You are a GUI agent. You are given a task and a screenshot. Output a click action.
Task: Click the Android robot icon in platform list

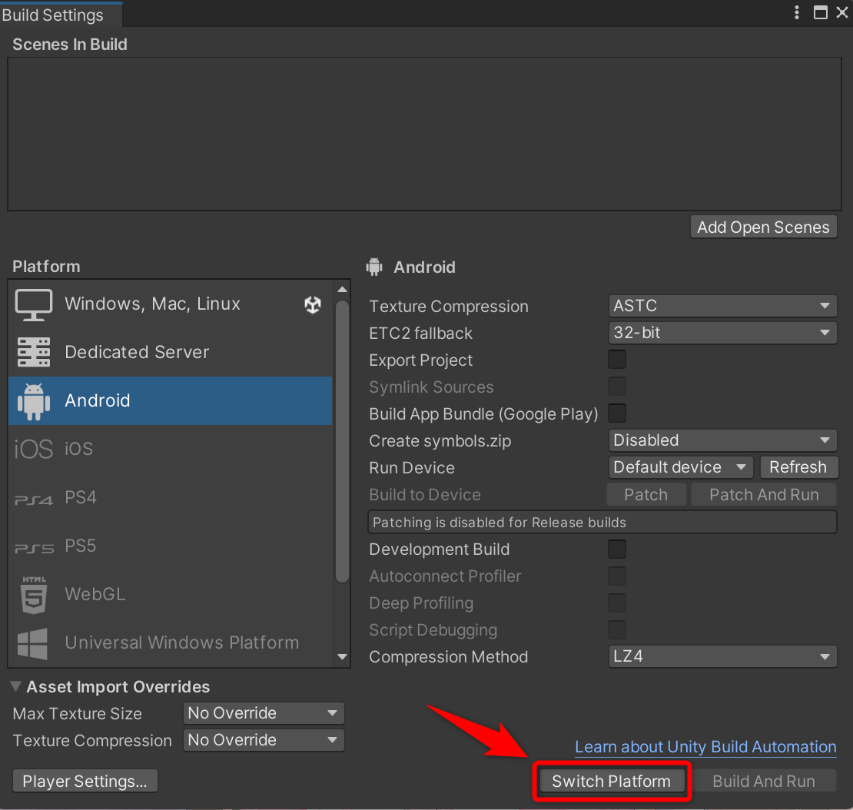click(34, 401)
